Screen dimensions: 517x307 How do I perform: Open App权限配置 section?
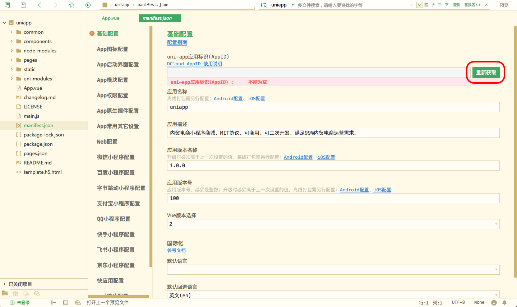[112, 96]
